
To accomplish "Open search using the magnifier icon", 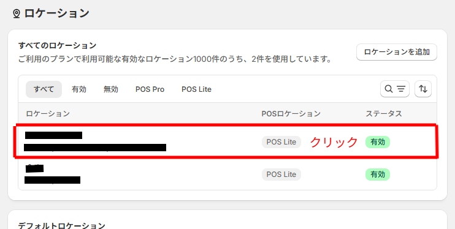I will coord(389,89).
